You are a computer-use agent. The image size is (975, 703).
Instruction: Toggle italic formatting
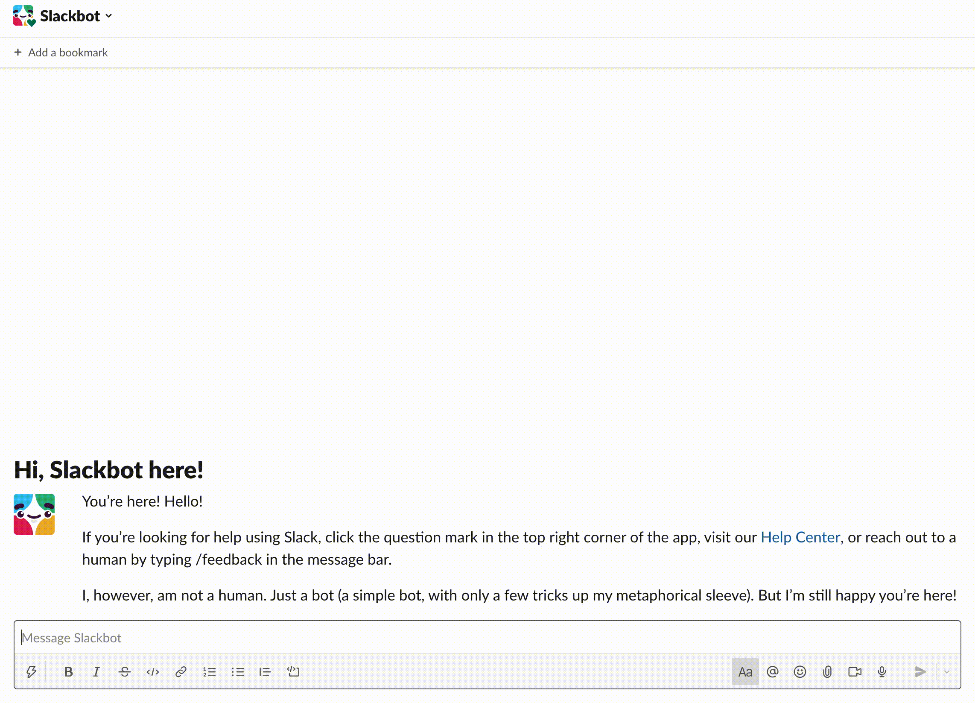96,671
